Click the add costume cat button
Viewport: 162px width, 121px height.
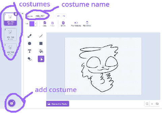(12, 103)
